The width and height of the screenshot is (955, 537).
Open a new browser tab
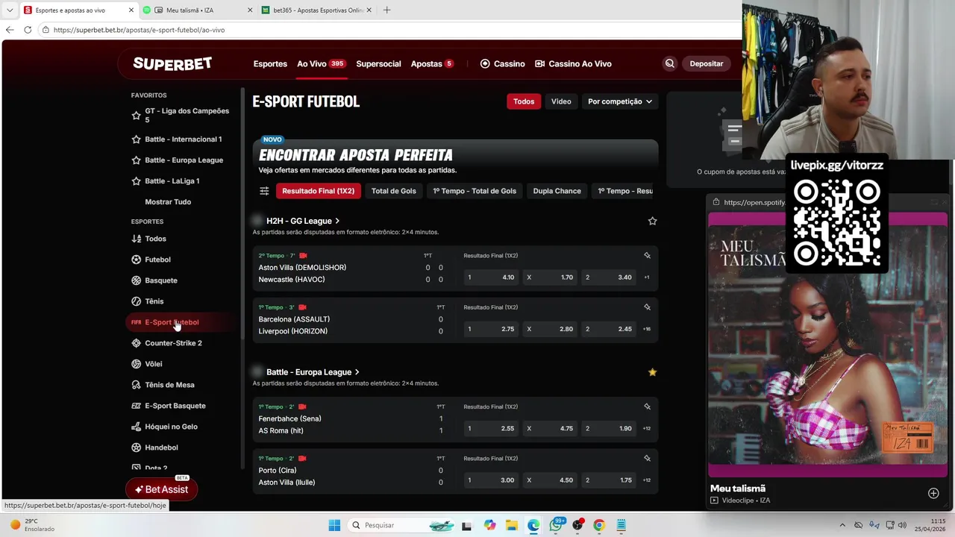coord(386,10)
